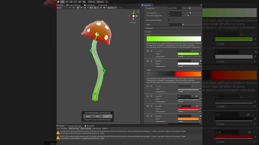Click eyedropper for first Head point color
Viewport: 259px width, 145px height.
click(200, 89)
